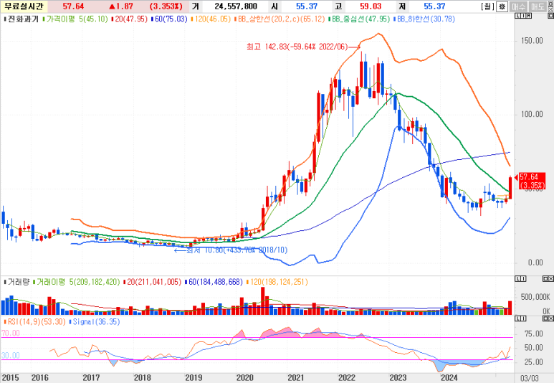Select the BB_상한선(20,2,c)(65.12) legend
Screen dimensions: 554x383
[281, 19]
